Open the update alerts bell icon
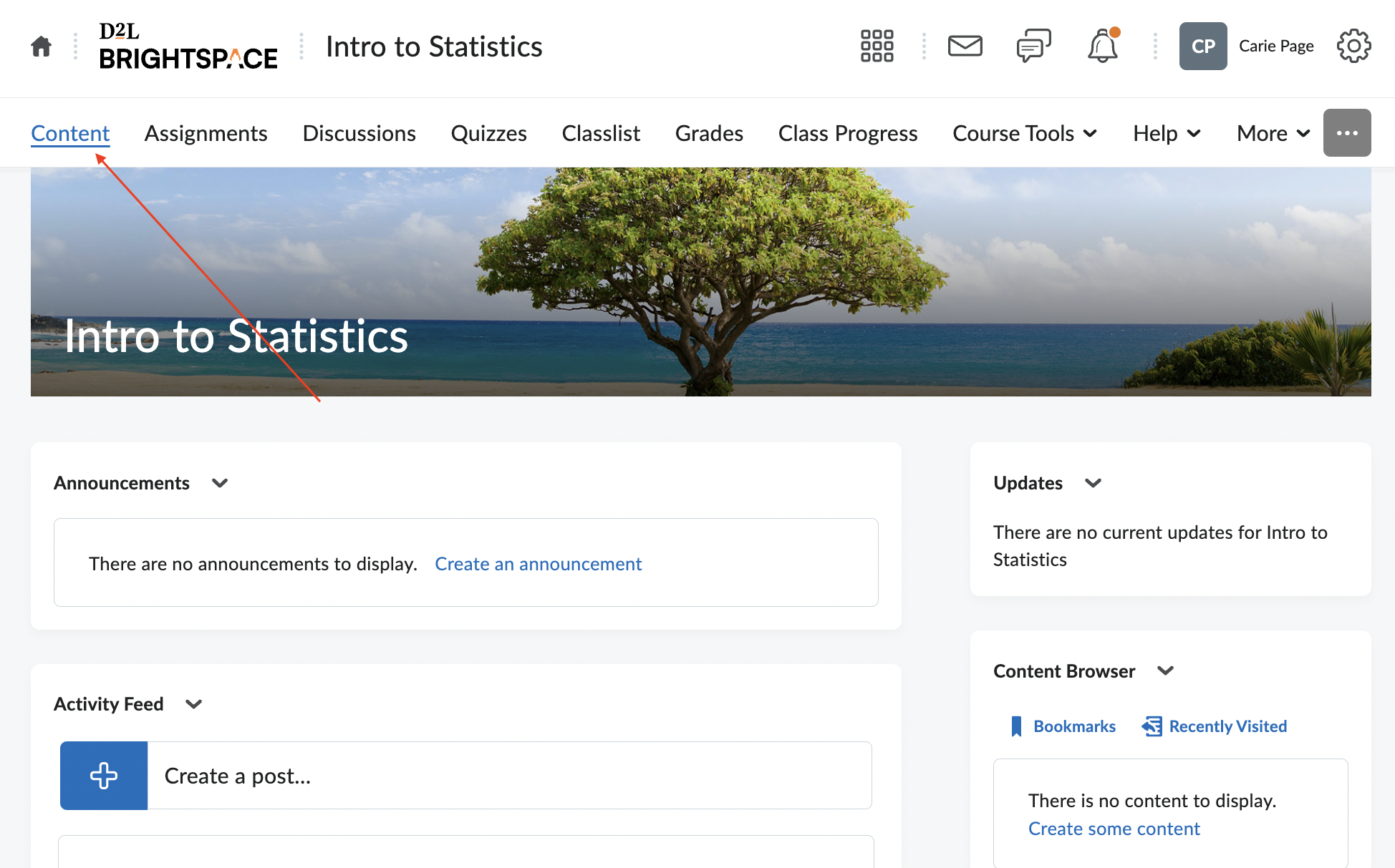Viewport: 1395px width, 868px height. (x=1102, y=47)
